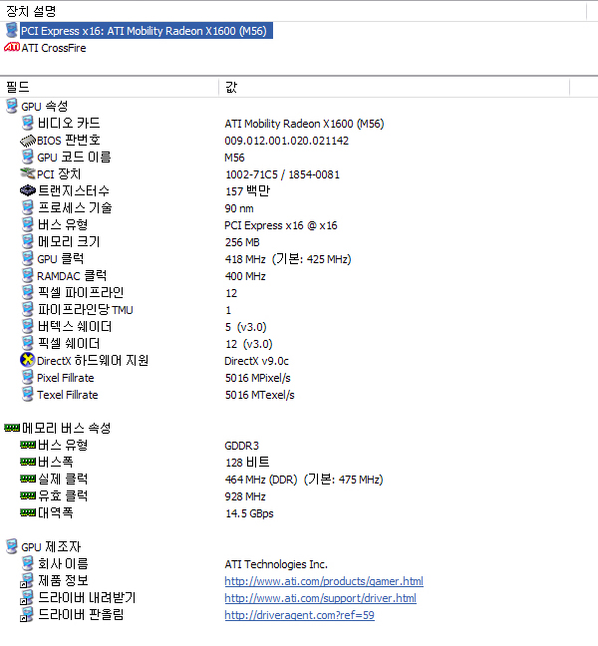Click the icon beside 파이프라인당 TMU
The image size is (598, 646).
(x=28, y=309)
